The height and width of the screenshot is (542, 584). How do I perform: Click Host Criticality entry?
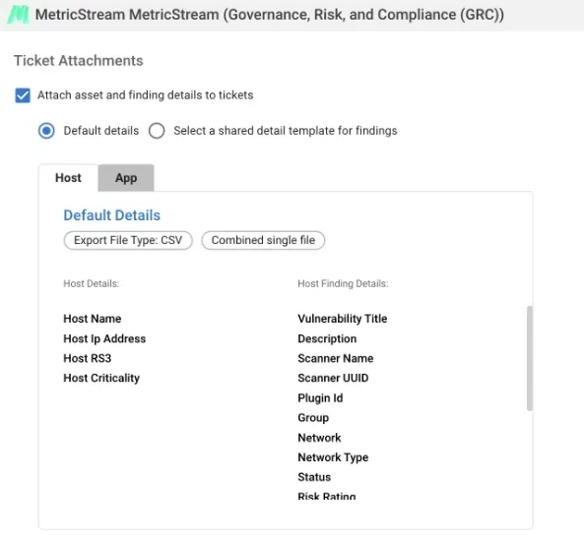click(x=101, y=378)
